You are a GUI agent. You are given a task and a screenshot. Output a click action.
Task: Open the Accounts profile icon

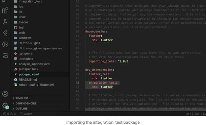[5, 94]
